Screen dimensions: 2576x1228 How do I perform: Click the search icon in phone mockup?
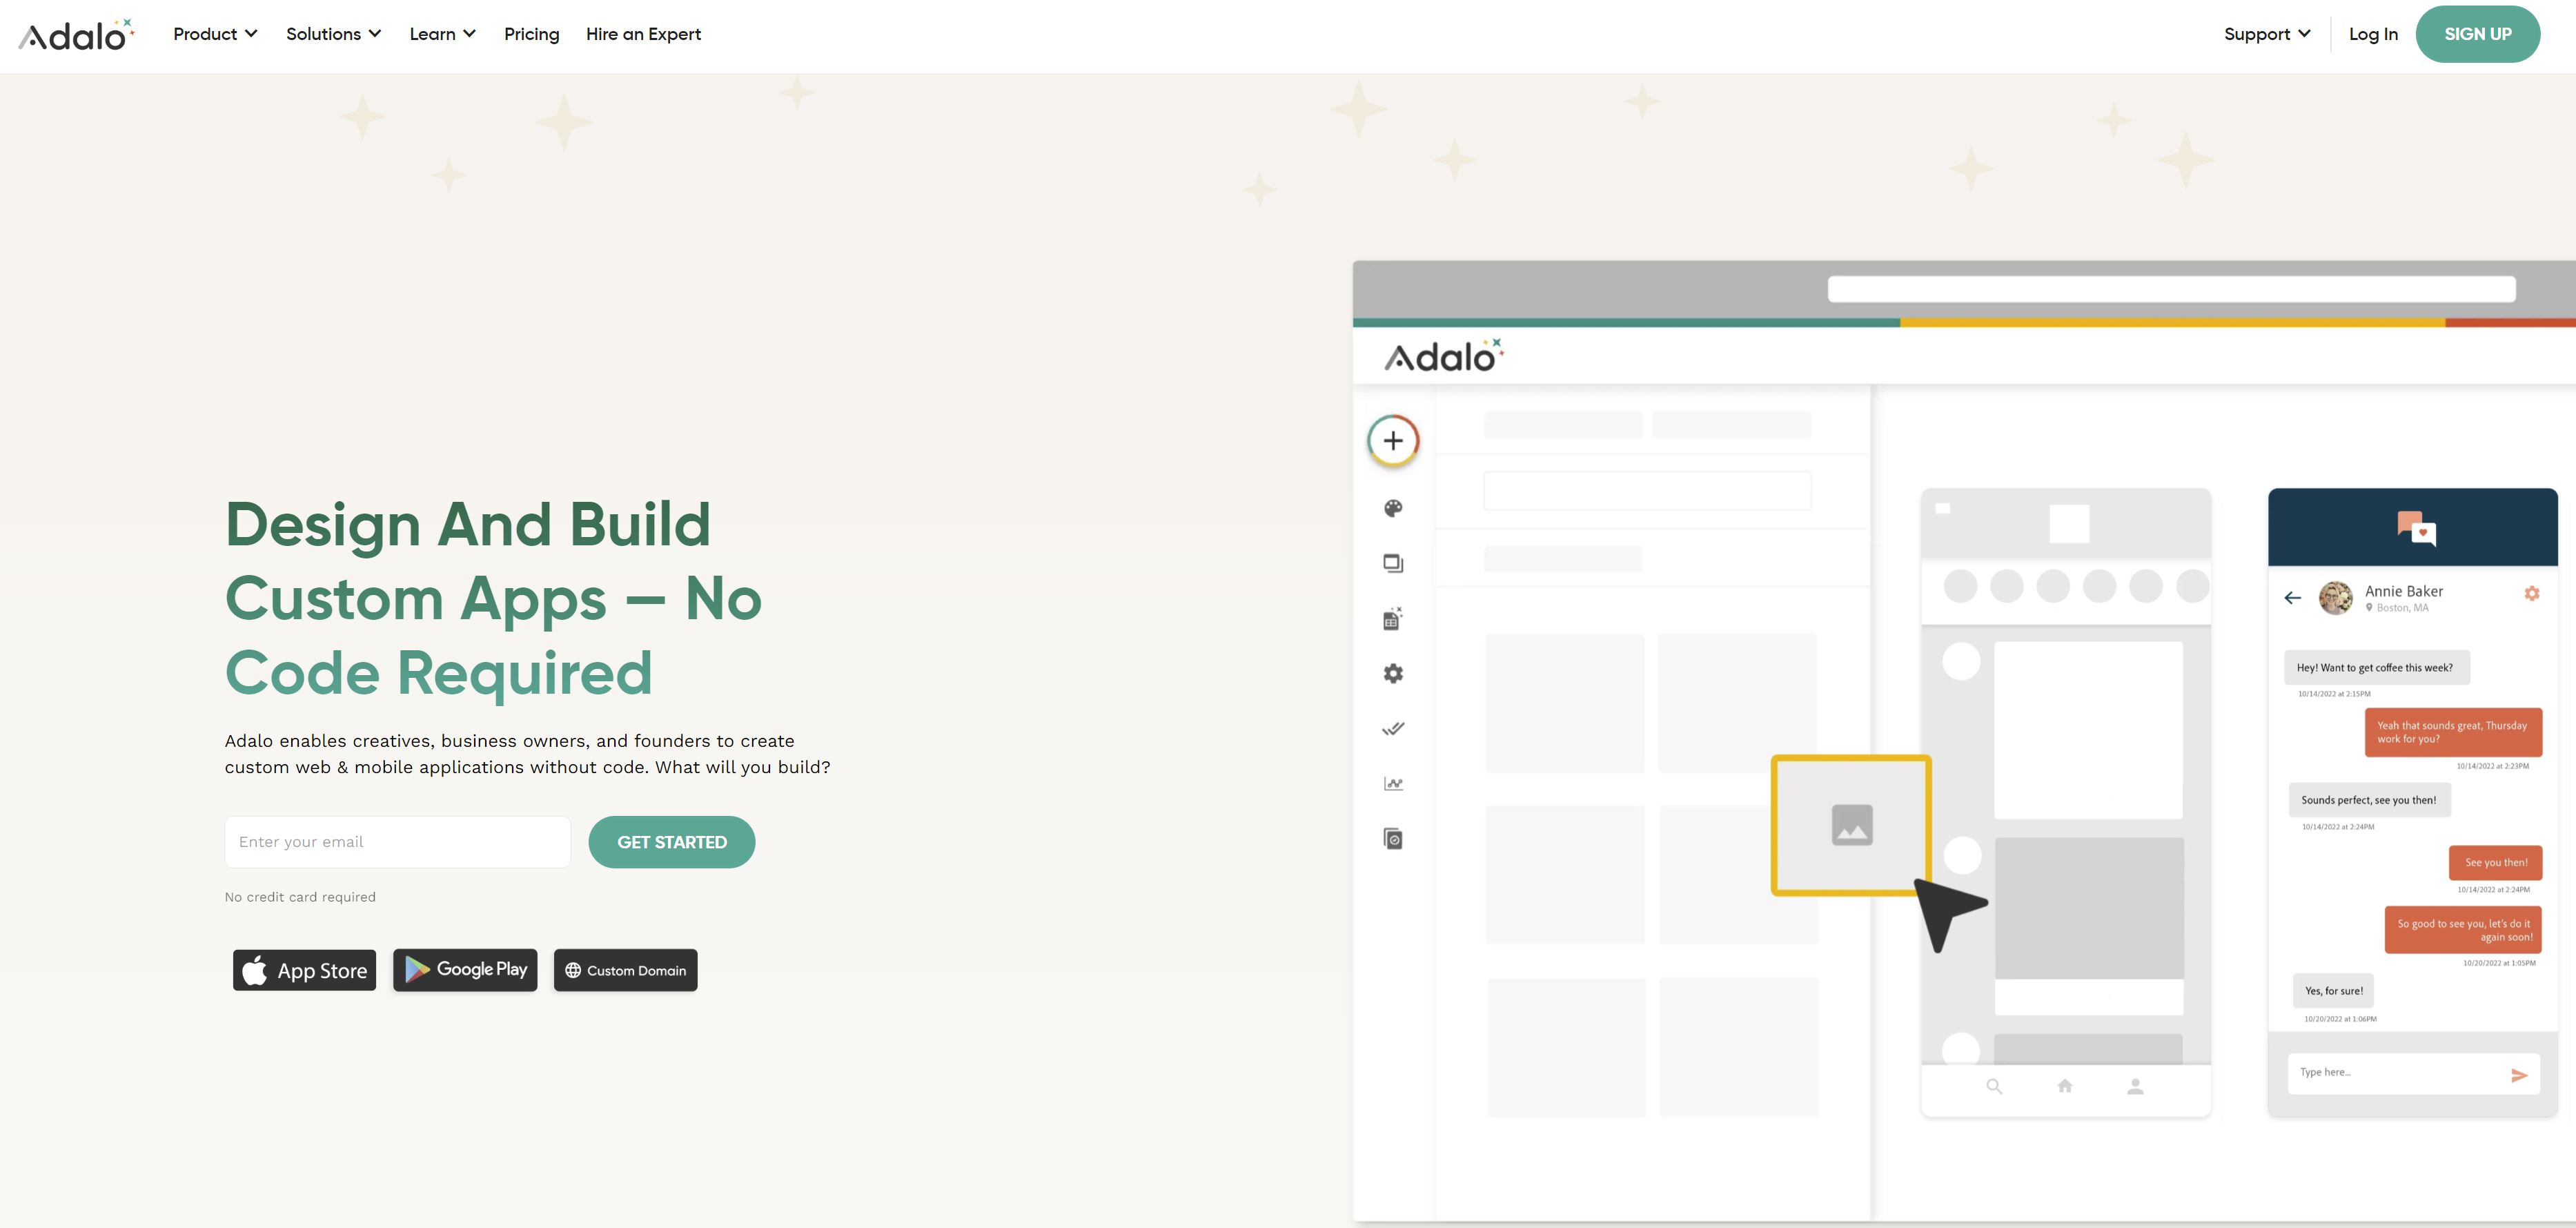[1994, 1086]
